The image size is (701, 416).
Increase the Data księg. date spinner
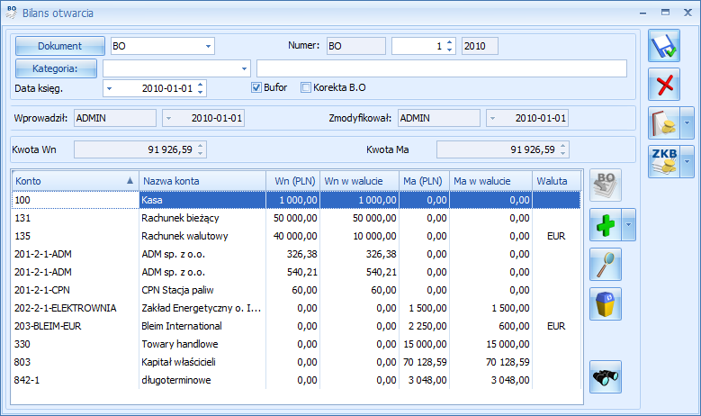click(201, 85)
